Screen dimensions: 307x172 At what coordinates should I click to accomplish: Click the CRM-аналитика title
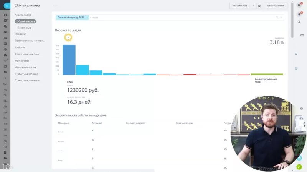pyautogui.click(x=27, y=6)
